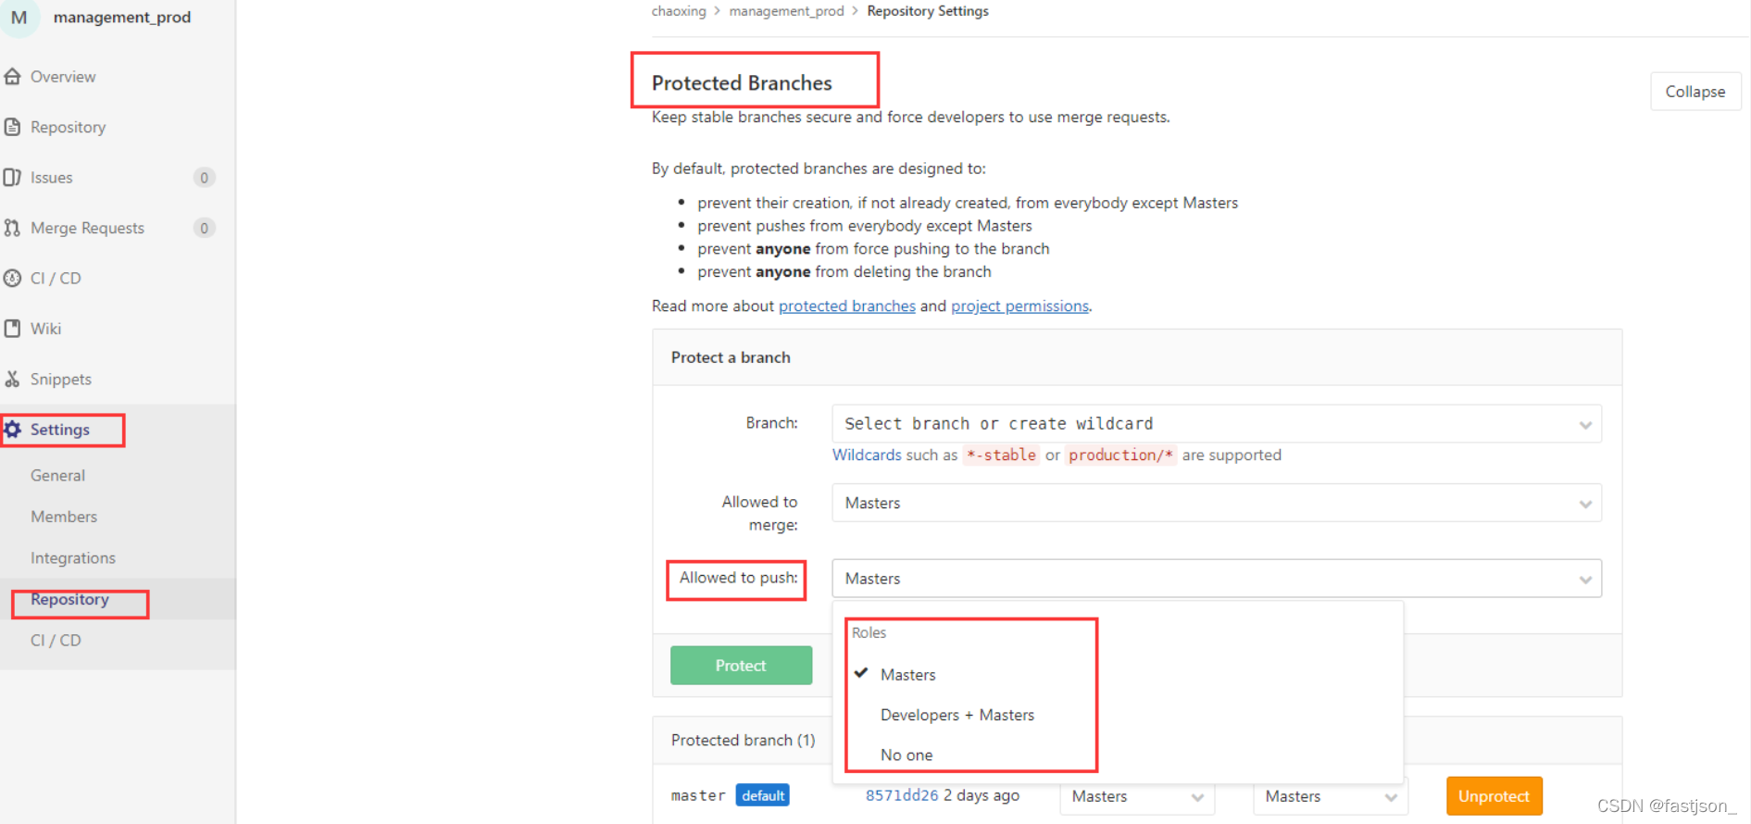The height and width of the screenshot is (824, 1751).
Task: Select No one as allowed role
Action: 906,755
